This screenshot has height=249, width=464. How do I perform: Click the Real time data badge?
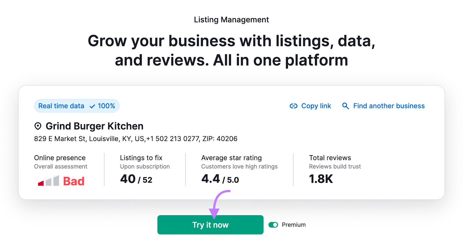tap(77, 106)
